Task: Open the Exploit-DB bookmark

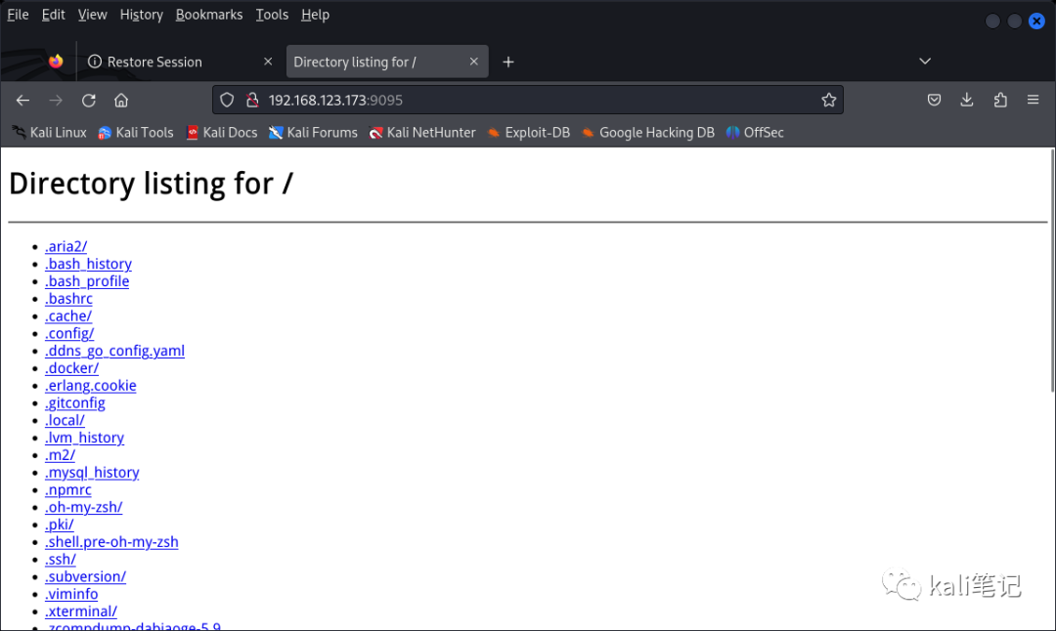Action: point(537,133)
